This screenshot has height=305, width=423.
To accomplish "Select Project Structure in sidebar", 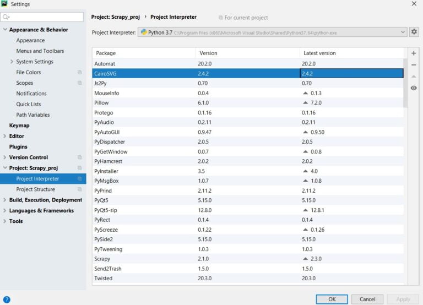I will [35, 189].
